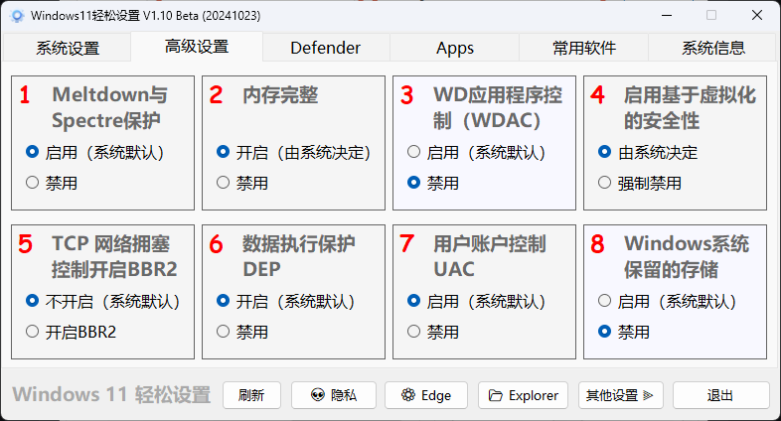781x421 pixels.
Task: Open the 常用软件 tab
Action: point(583,48)
